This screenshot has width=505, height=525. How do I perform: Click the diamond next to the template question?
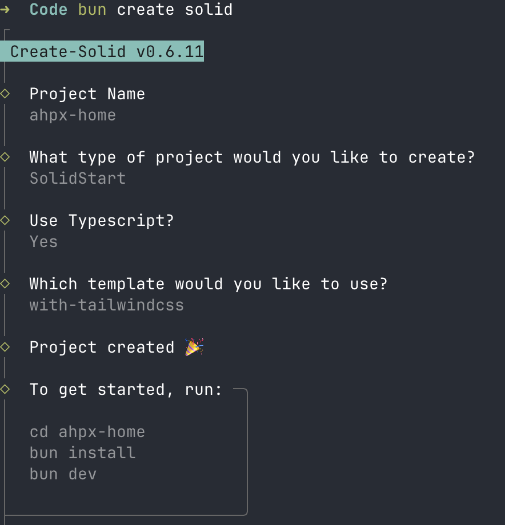pyautogui.click(x=5, y=284)
